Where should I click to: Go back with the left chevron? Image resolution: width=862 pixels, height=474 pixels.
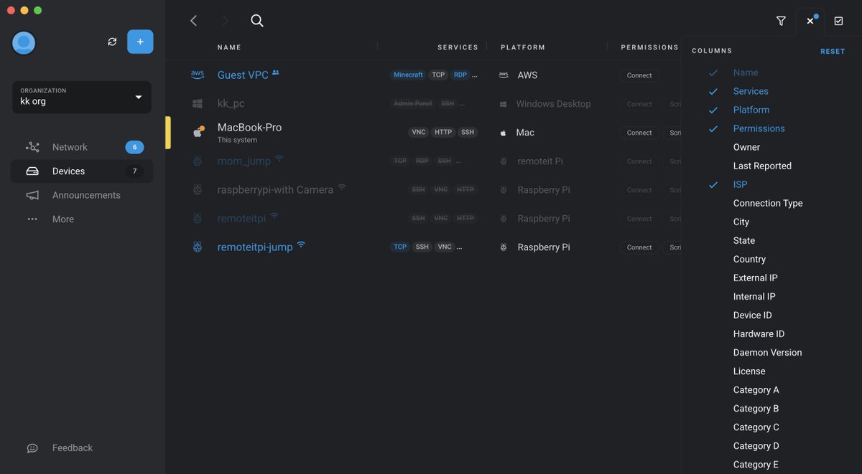pyautogui.click(x=193, y=21)
